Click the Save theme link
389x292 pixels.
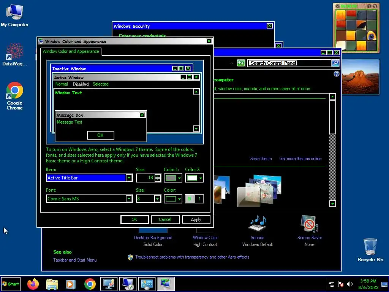pyautogui.click(x=261, y=159)
